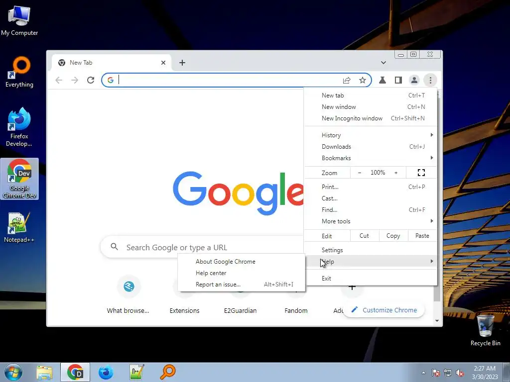Select New tab menu item
The height and width of the screenshot is (382, 510).
tap(371, 95)
